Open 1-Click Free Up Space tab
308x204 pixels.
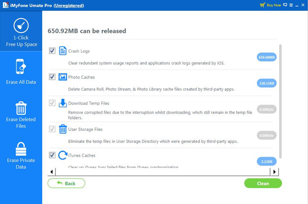pyautogui.click(x=21, y=31)
